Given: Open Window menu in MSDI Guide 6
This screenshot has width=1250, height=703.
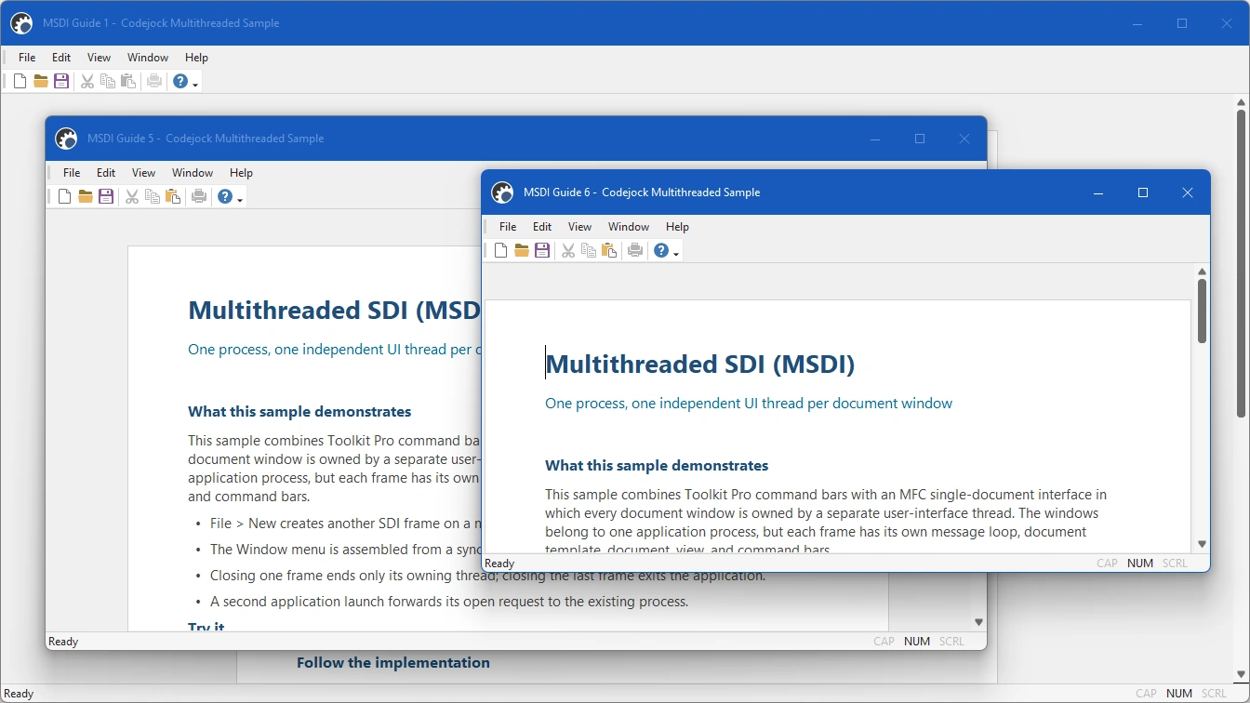Looking at the screenshot, I should (x=629, y=226).
